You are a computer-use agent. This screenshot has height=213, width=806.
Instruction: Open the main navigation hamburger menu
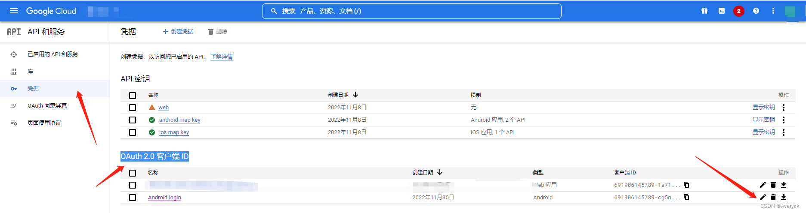14,11
